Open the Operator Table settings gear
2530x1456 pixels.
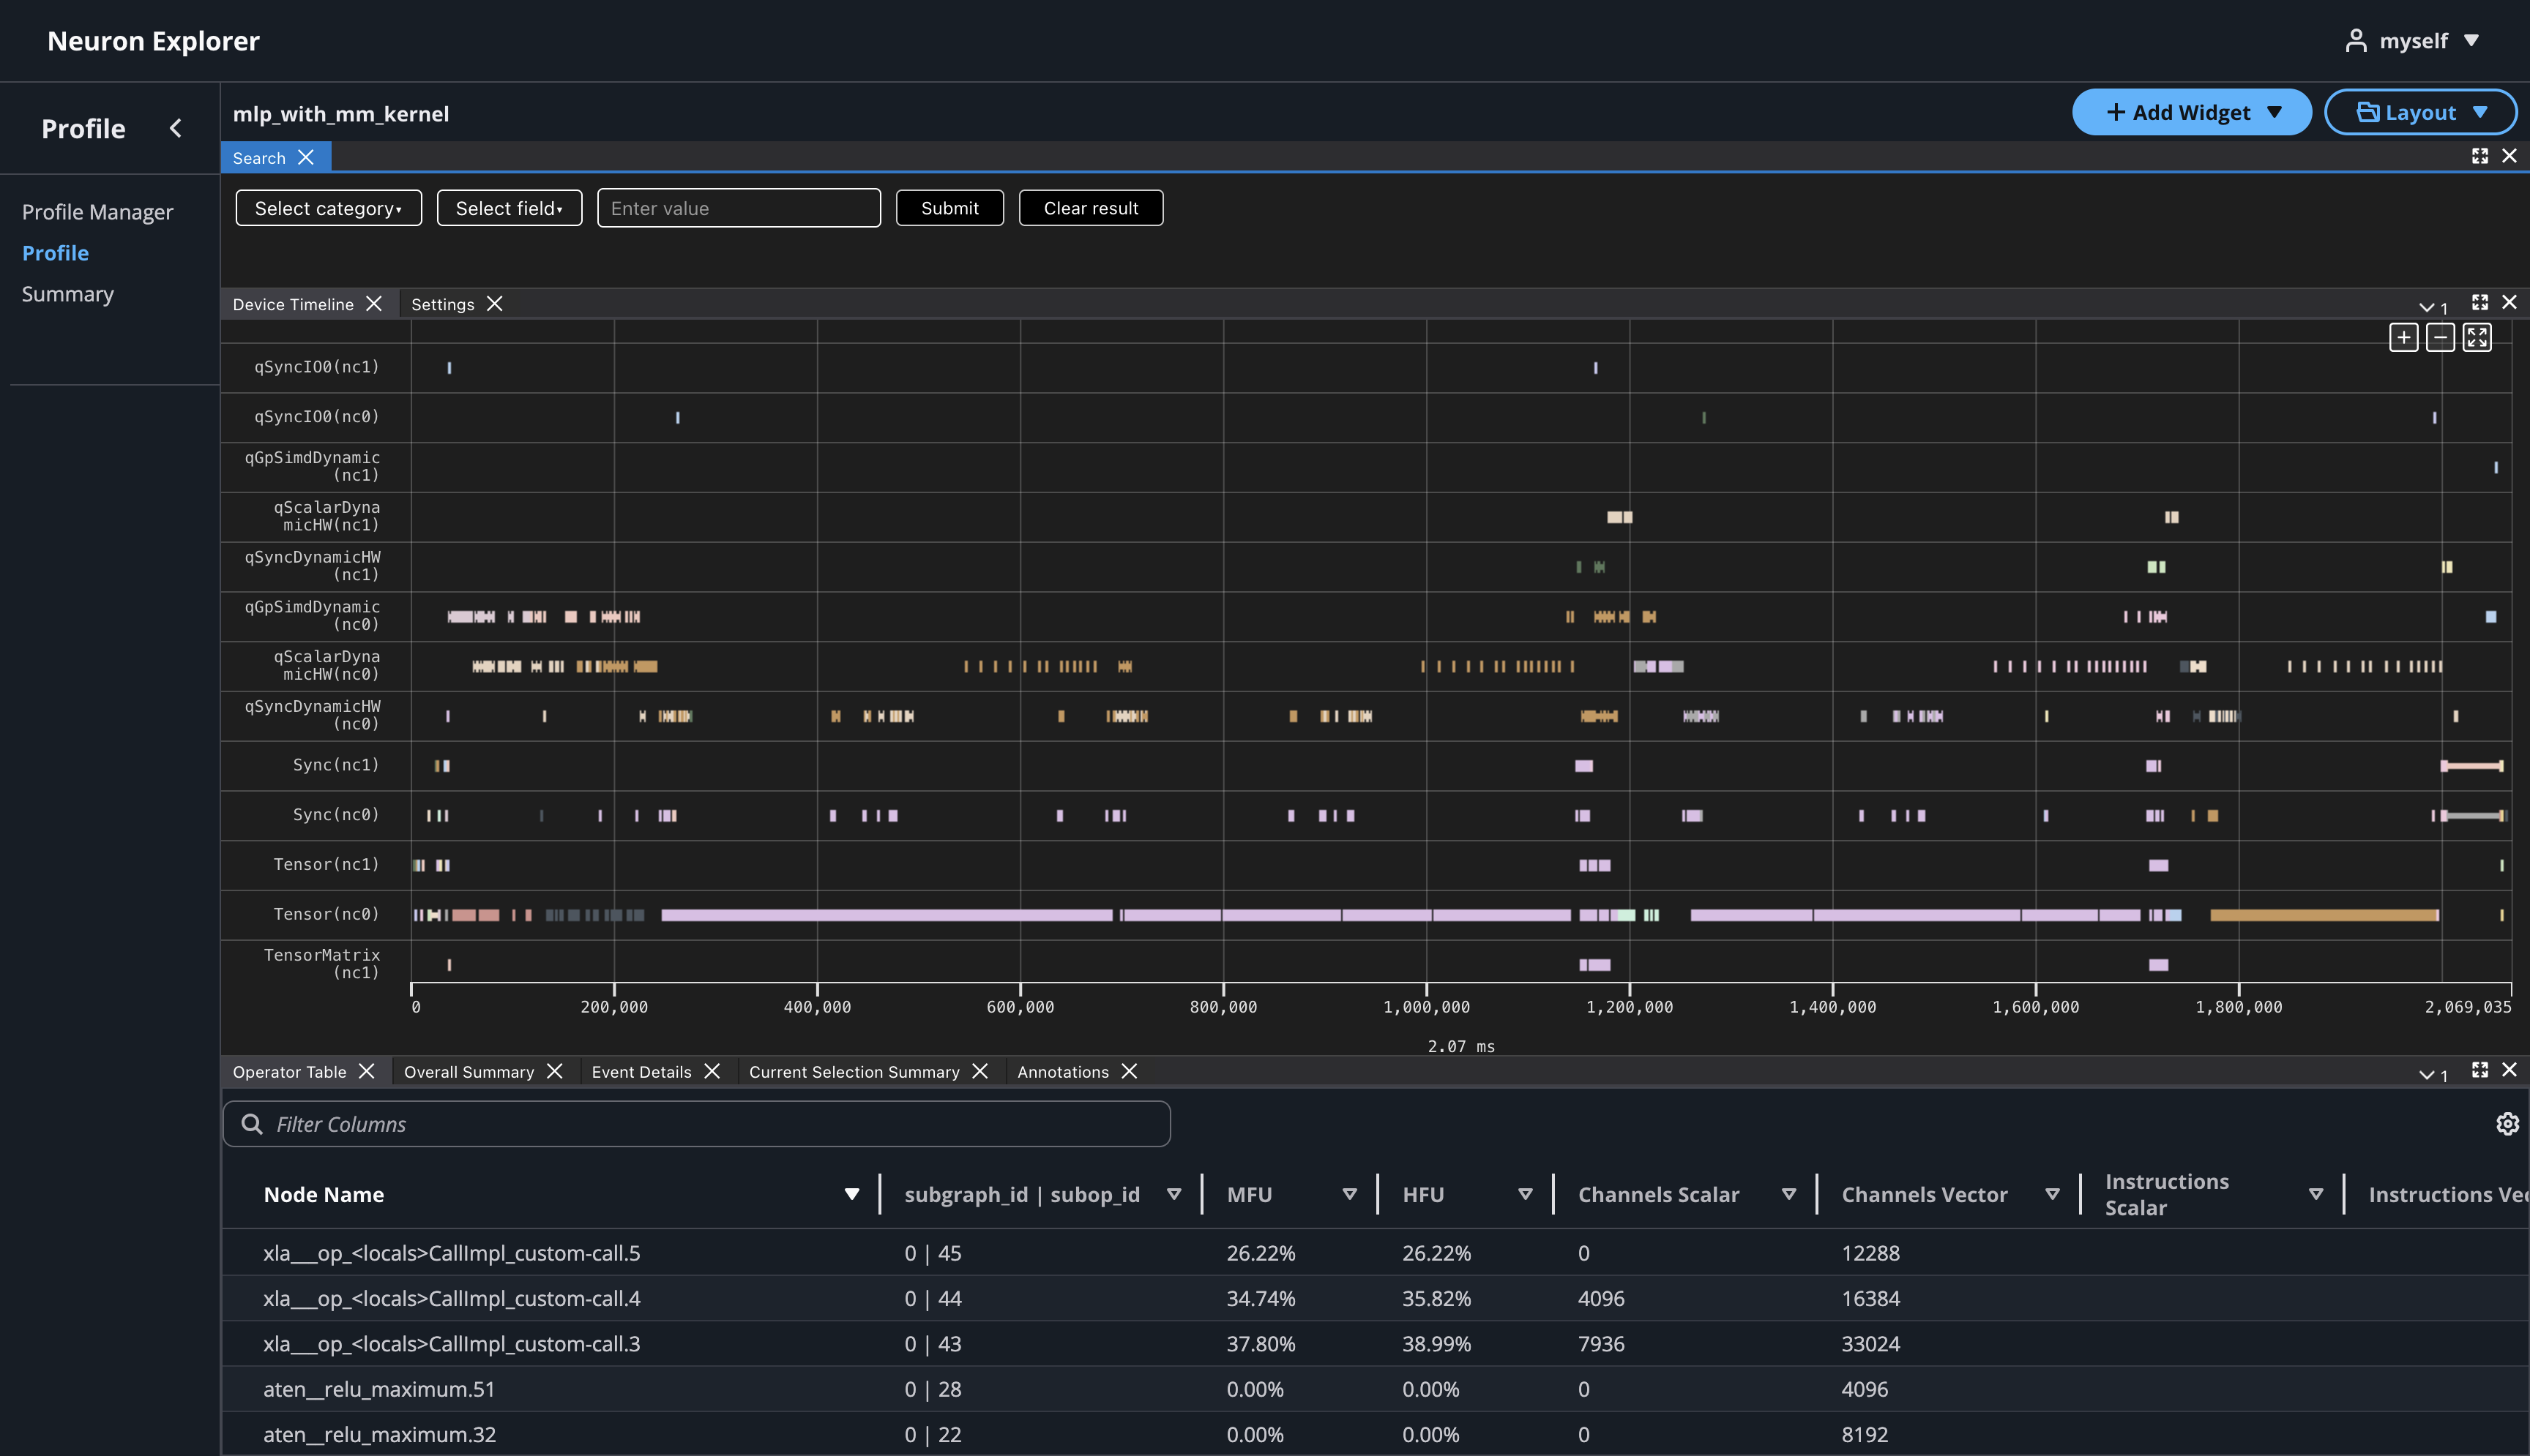[x=2507, y=1124]
